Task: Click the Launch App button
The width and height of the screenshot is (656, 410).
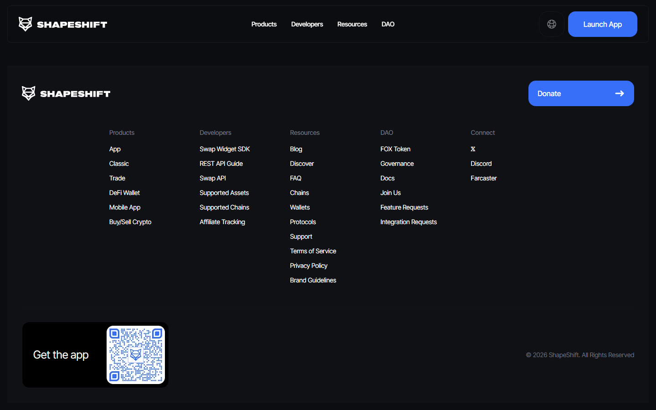Action: pos(603,24)
